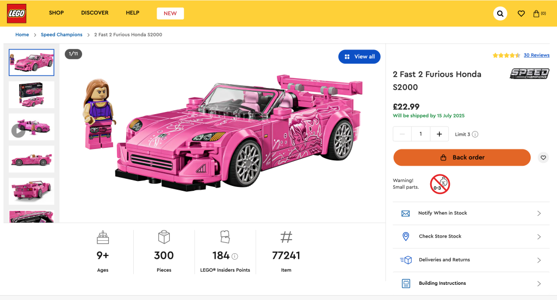This screenshot has height=300, width=557.
Task: Open the search magnifier icon
Action: coord(500,14)
